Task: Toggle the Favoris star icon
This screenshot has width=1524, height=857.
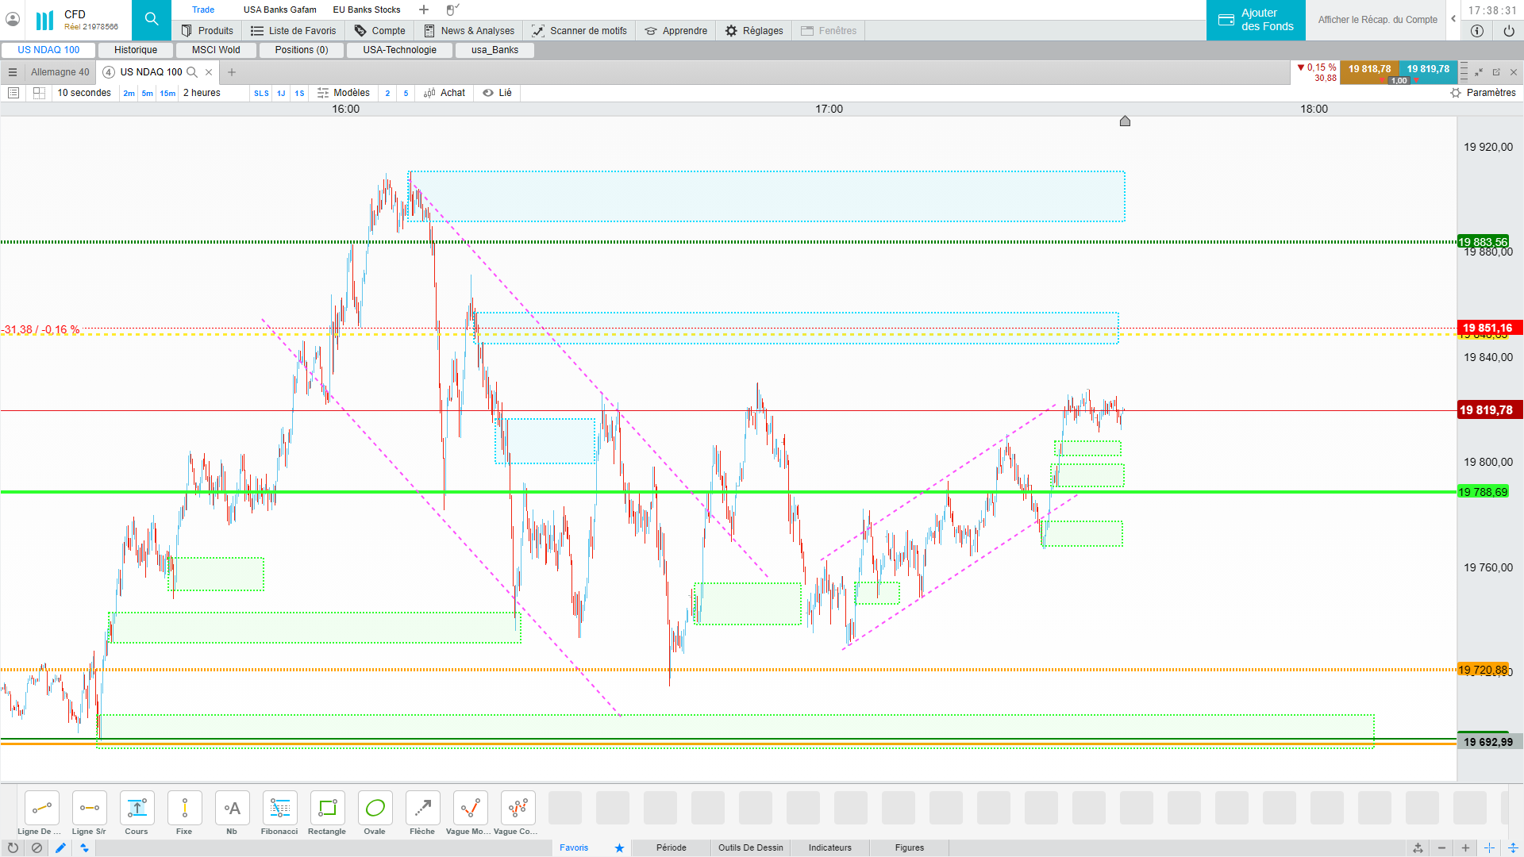Action: 619,847
